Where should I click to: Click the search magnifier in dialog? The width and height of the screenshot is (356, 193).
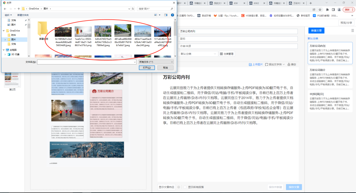[172, 9]
